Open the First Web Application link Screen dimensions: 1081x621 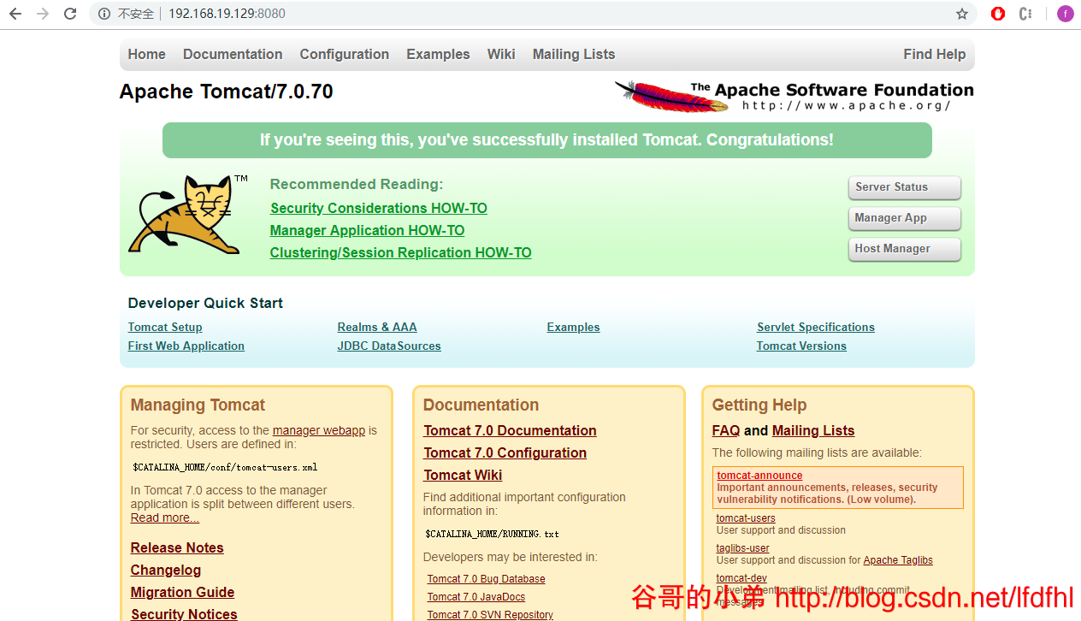click(x=186, y=346)
